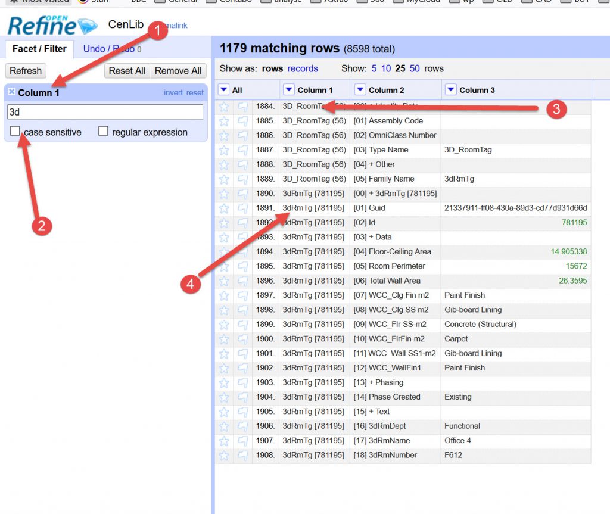Select the Facet / Filter tab
Screen dimensions: 610x514
[x=39, y=49]
